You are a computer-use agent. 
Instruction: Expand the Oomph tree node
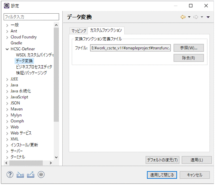coord(7,121)
